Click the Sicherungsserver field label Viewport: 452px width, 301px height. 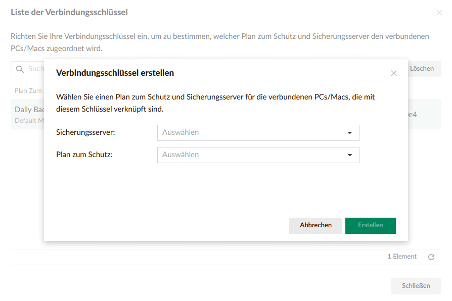(85, 132)
